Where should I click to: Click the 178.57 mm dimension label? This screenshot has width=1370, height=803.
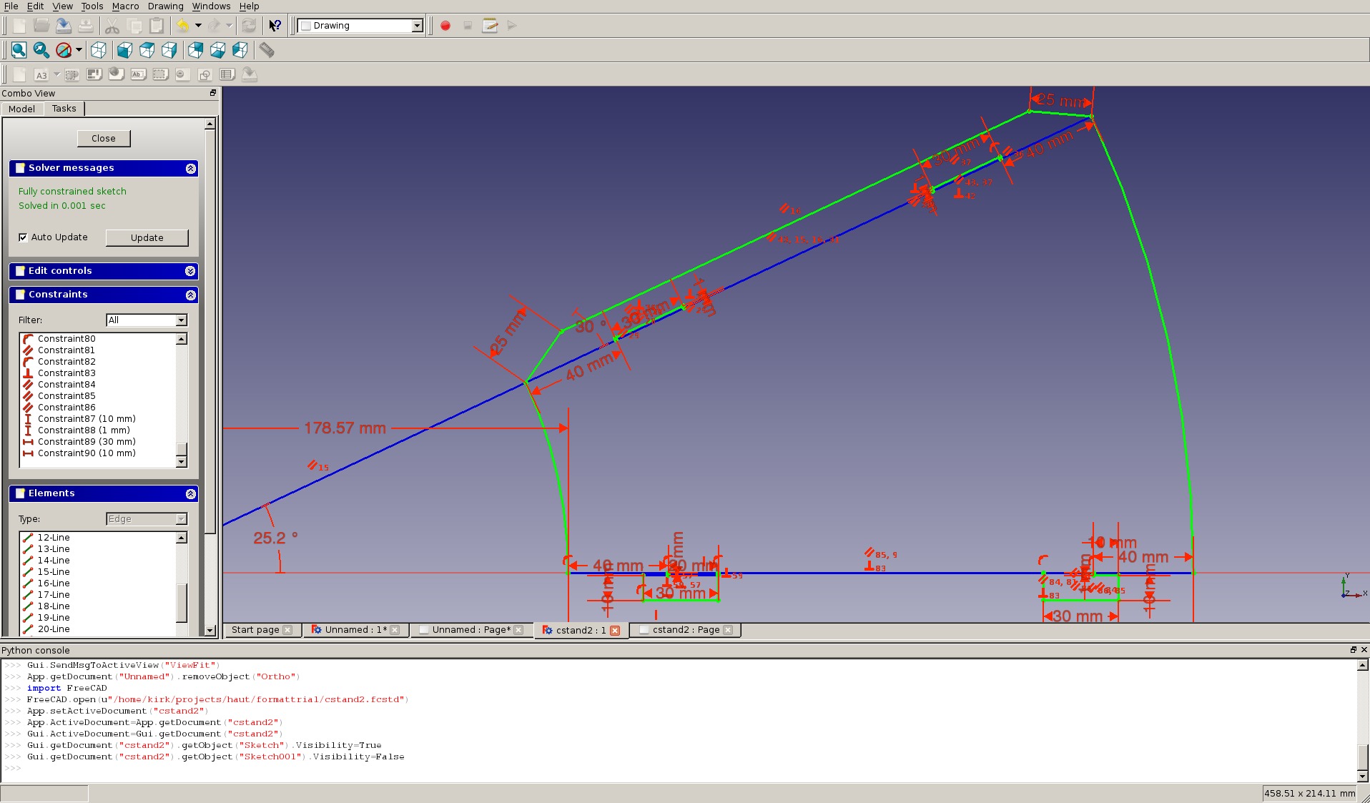pos(345,428)
